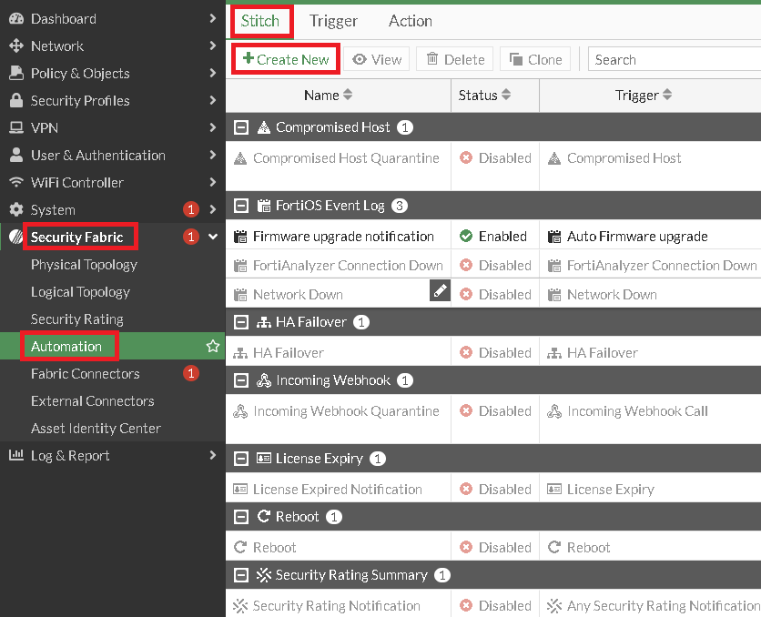Switch to the Trigger tab
761x617 pixels.
pos(333,21)
